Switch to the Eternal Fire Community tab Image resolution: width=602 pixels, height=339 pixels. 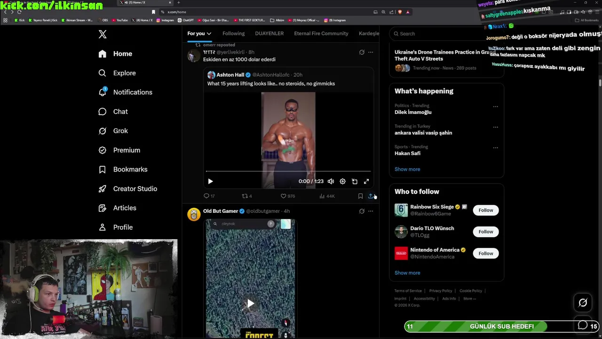click(x=321, y=33)
